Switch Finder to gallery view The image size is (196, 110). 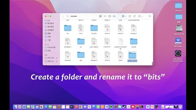point(114,16)
